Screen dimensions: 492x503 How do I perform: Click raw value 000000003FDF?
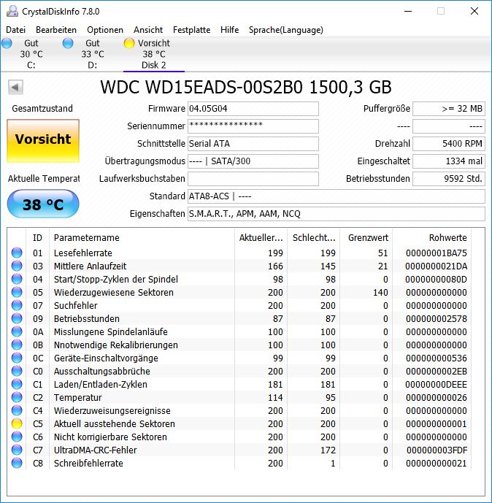[x=437, y=450]
